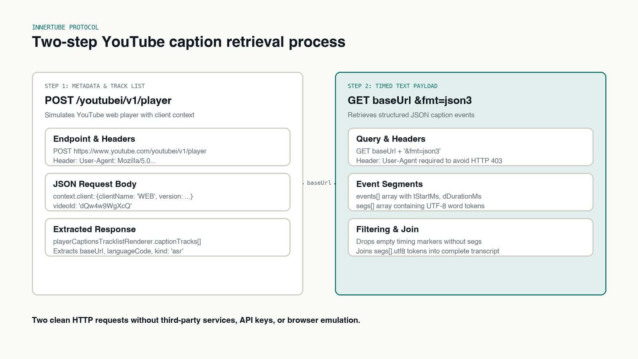This screenshot has width=638, height=359.
Task: Click the 'Two clean HTTP requests...' footer sentence
Action: click(196, 320)
